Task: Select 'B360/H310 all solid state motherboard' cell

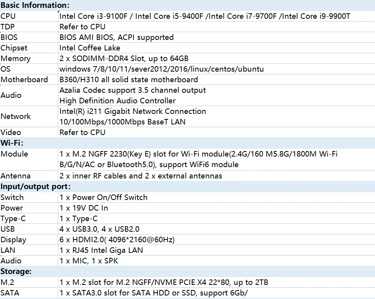Action: [216, 79]
